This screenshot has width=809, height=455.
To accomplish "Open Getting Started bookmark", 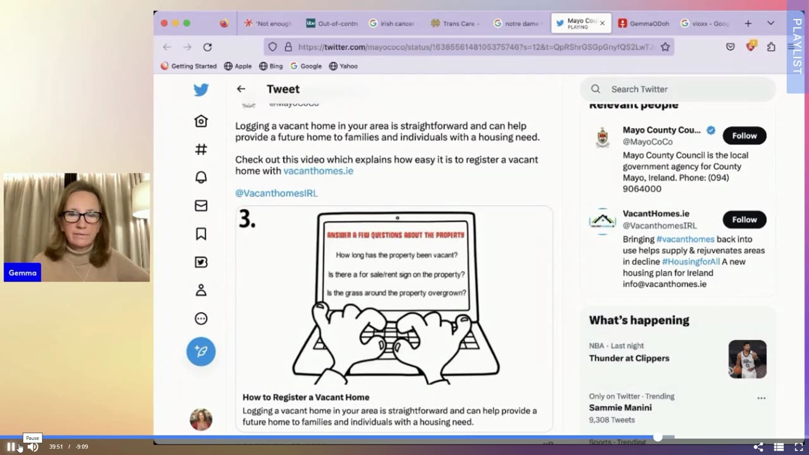I will tap(188, 66).
